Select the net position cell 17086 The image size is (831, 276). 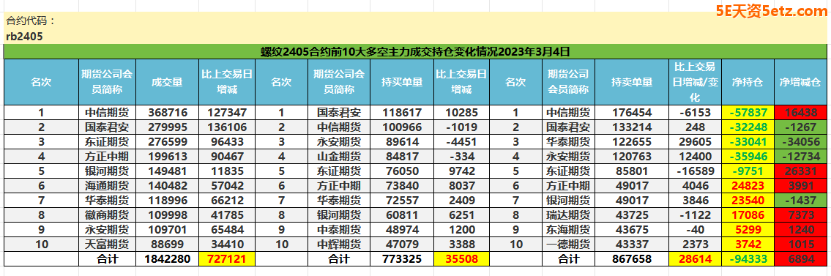(x=748, y=215)
